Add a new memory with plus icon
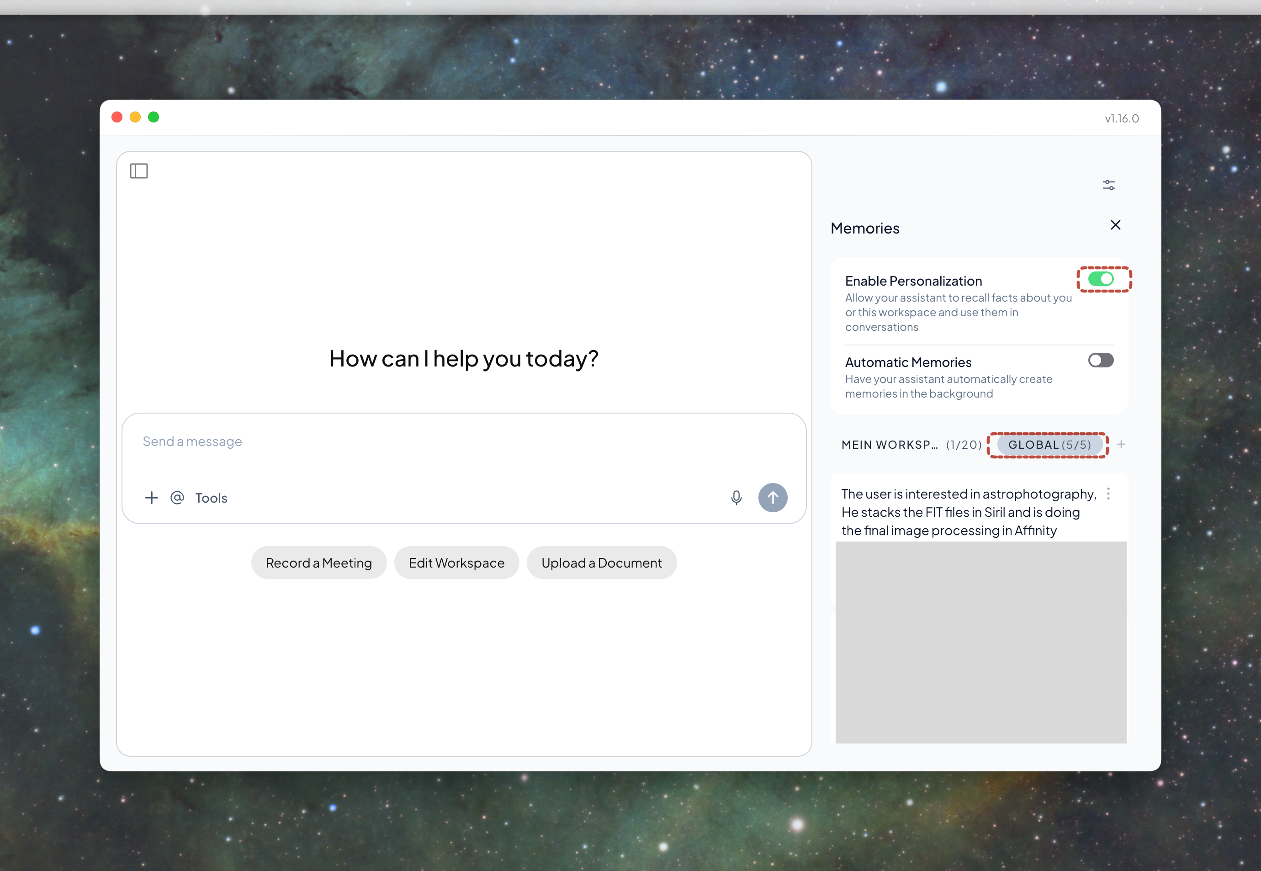Viewport: 1261px width, 871px height. 1121,444
